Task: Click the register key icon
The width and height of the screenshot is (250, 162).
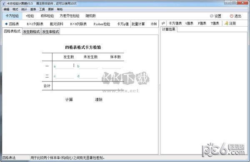Action: coord(226,23)
